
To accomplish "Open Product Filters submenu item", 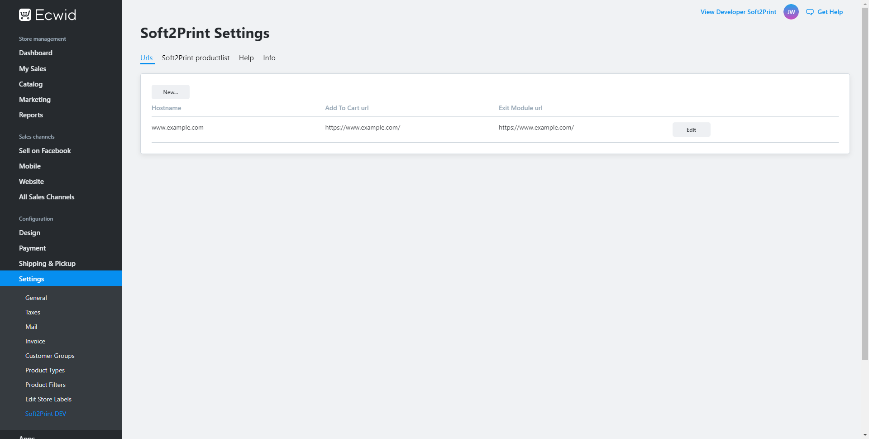I will 45,385.
